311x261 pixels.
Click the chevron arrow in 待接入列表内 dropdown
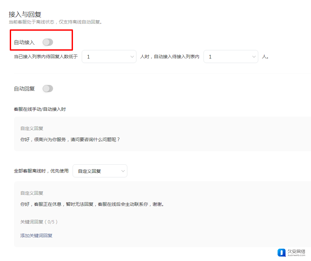(x=254, y=57)
